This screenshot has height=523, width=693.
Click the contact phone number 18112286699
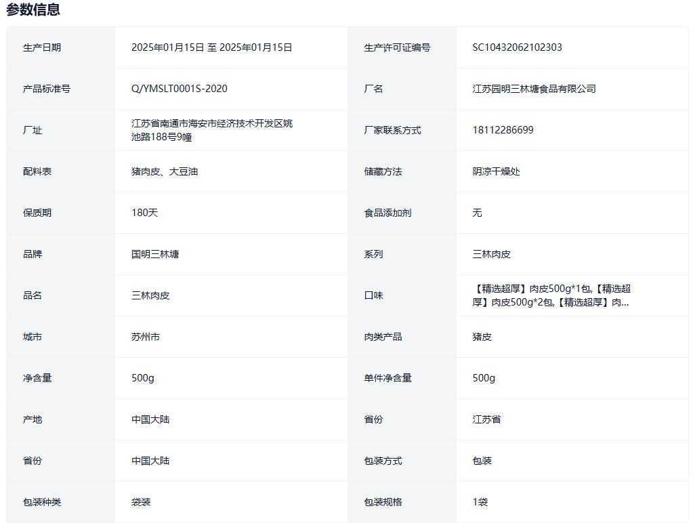coord(503,130)
